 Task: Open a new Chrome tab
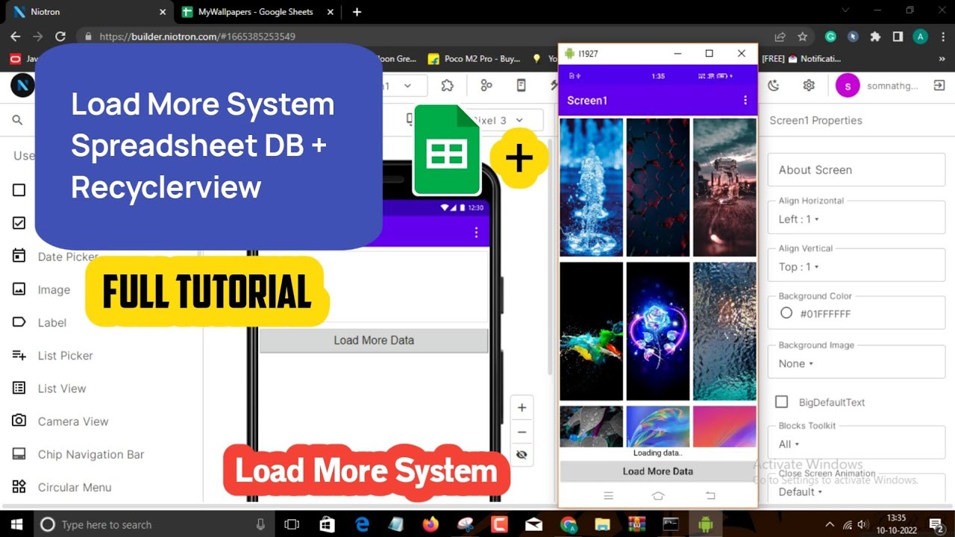pos(357,12)
